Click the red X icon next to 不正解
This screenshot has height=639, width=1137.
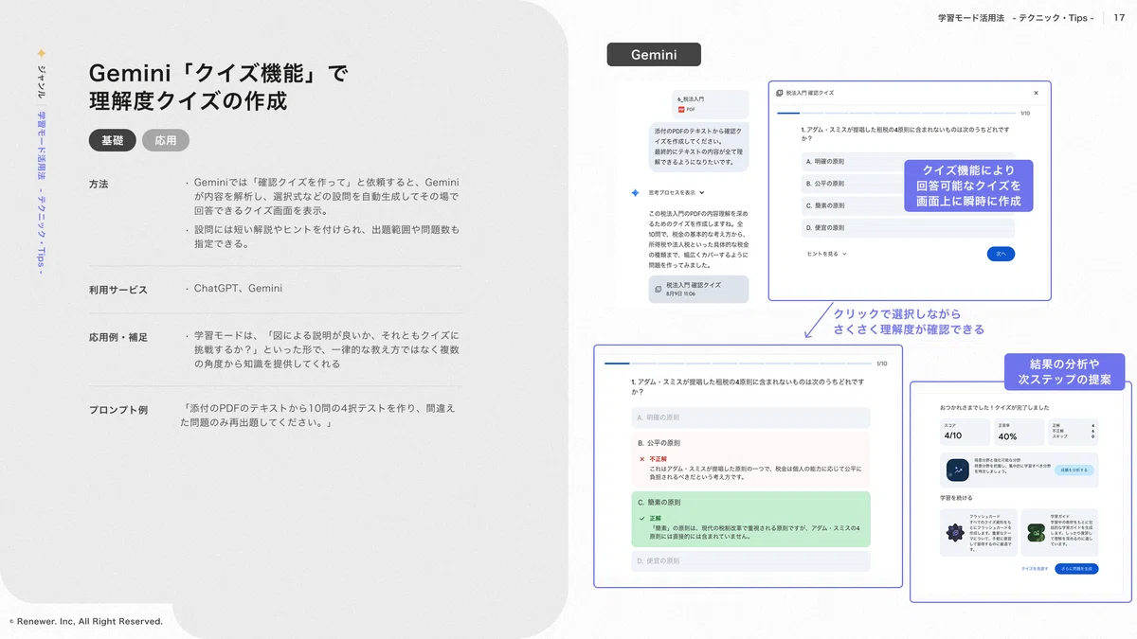pyautogui.click(x=641, y=458)
